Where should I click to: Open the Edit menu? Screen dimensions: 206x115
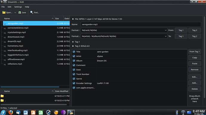pos(10,7)
